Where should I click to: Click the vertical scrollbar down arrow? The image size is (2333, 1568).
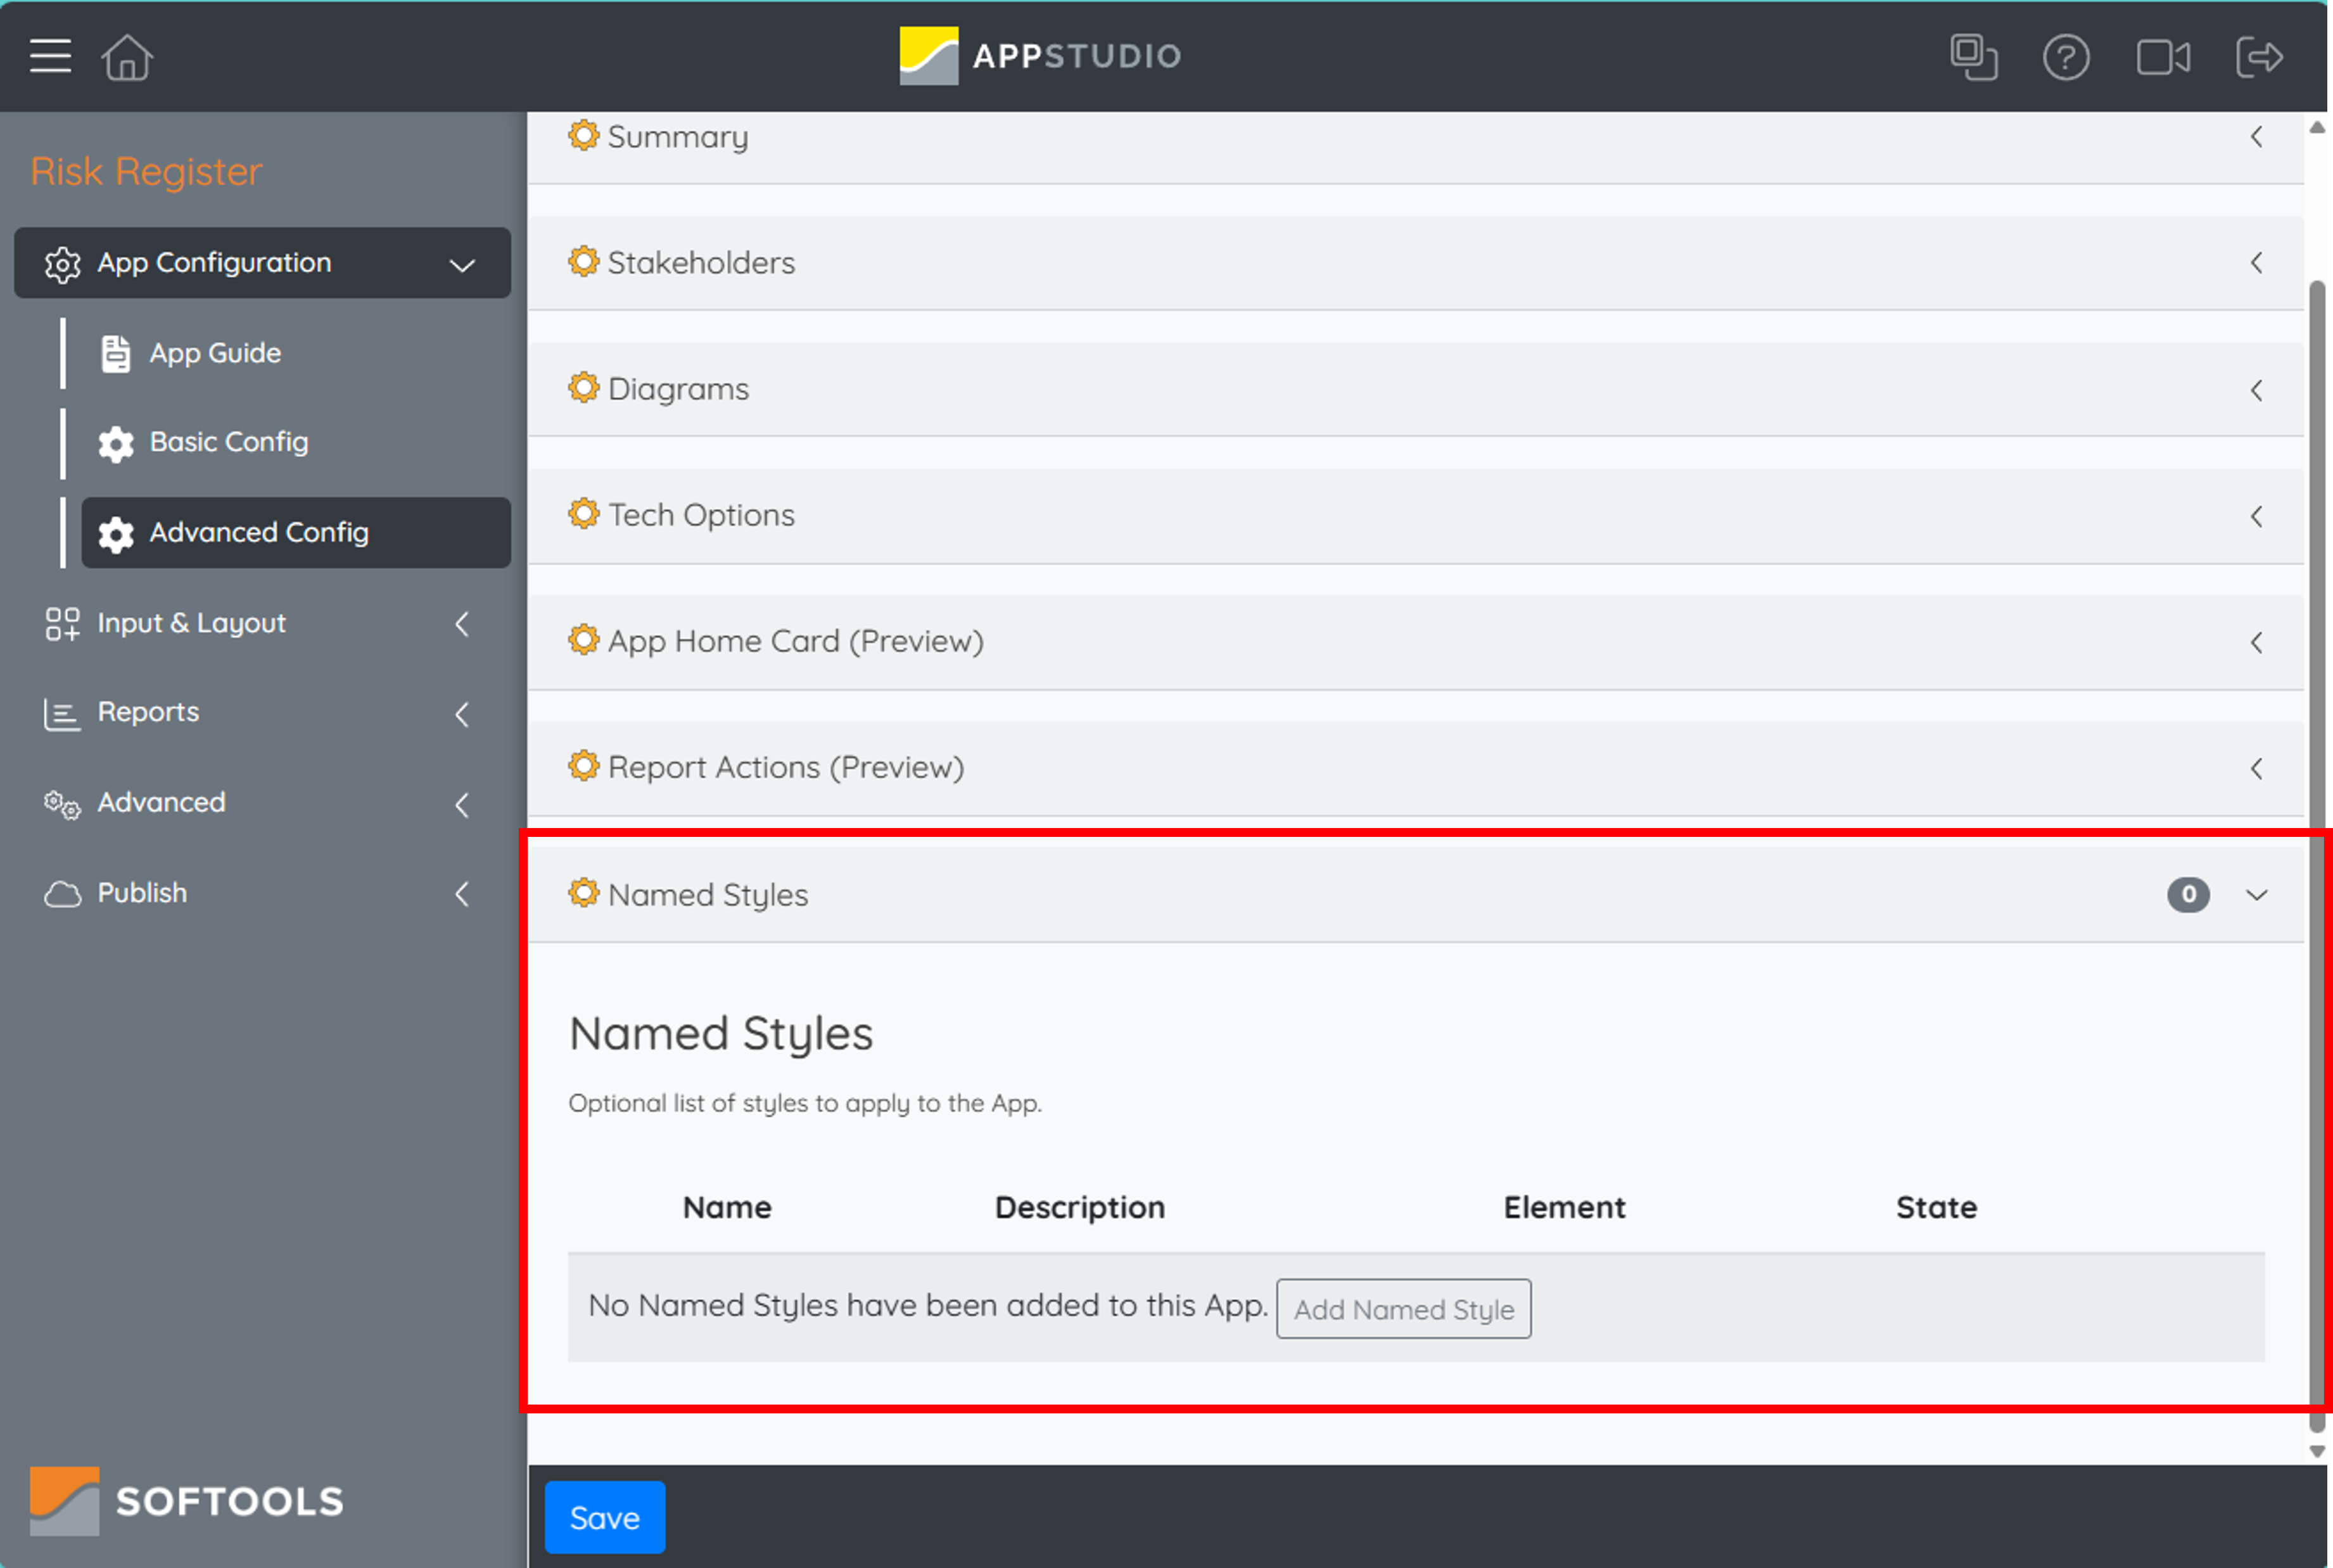tap(2317, 1451)
